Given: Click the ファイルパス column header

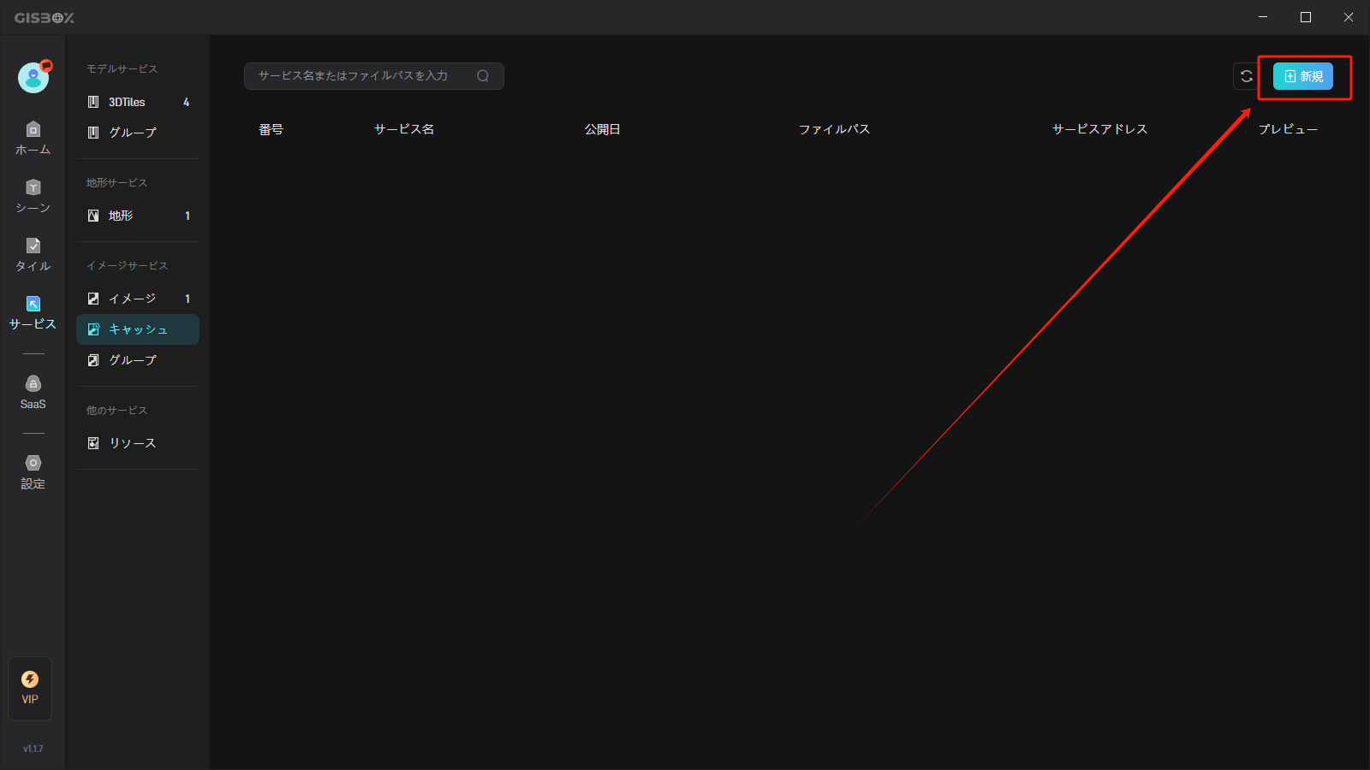Looking at the screenshot, I should [x=835, y=129].
